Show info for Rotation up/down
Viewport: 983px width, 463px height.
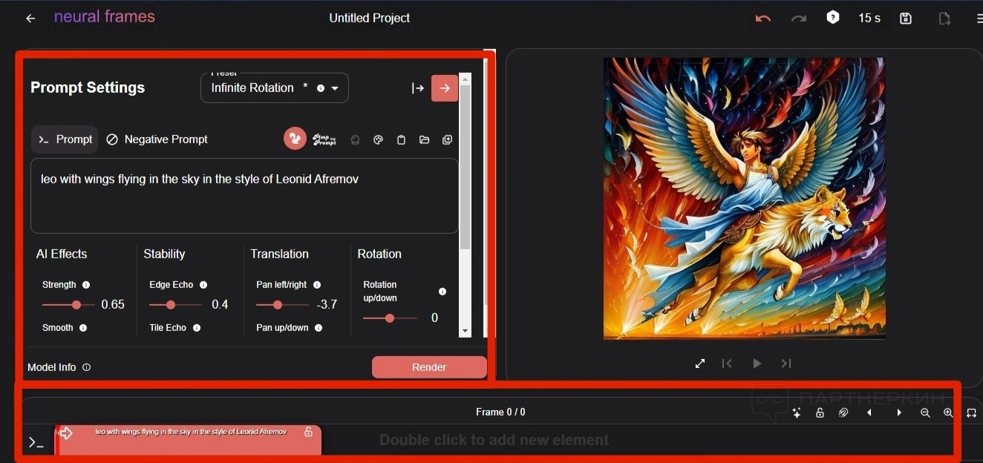(x=442, y=292)
